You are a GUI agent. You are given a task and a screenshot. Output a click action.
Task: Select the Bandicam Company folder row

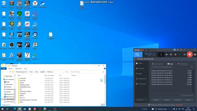(x=44, y=91)
